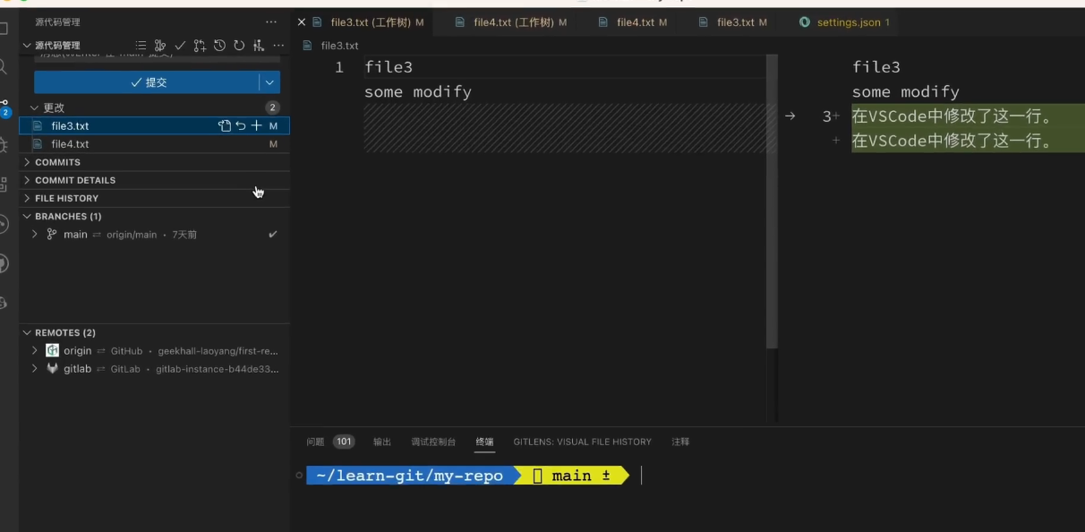Open GITLENS: VISUAL FILE HISTORY panel
The width and height of the screenshot is (1085, 532).
[x=582, y=441]
